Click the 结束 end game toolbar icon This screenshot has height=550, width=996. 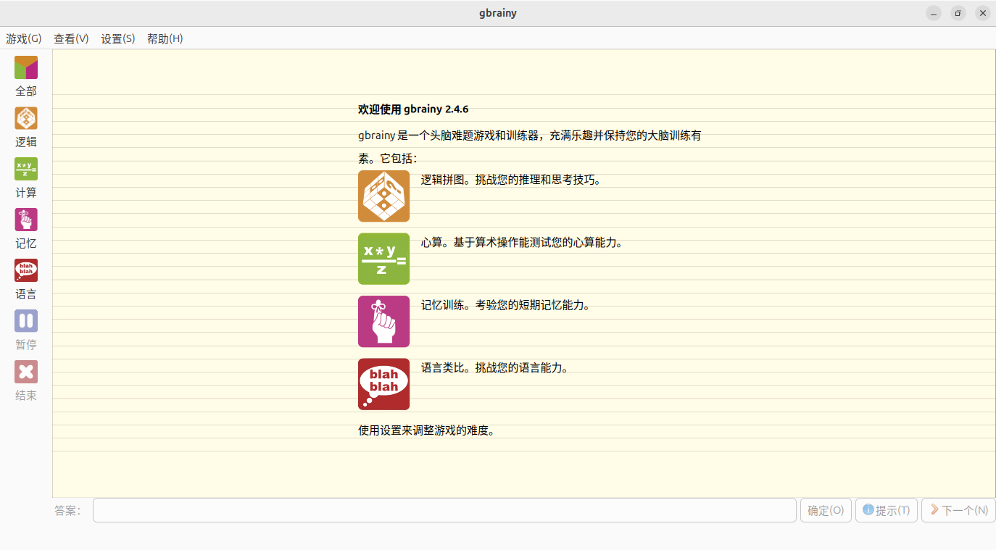coord(26,372)
